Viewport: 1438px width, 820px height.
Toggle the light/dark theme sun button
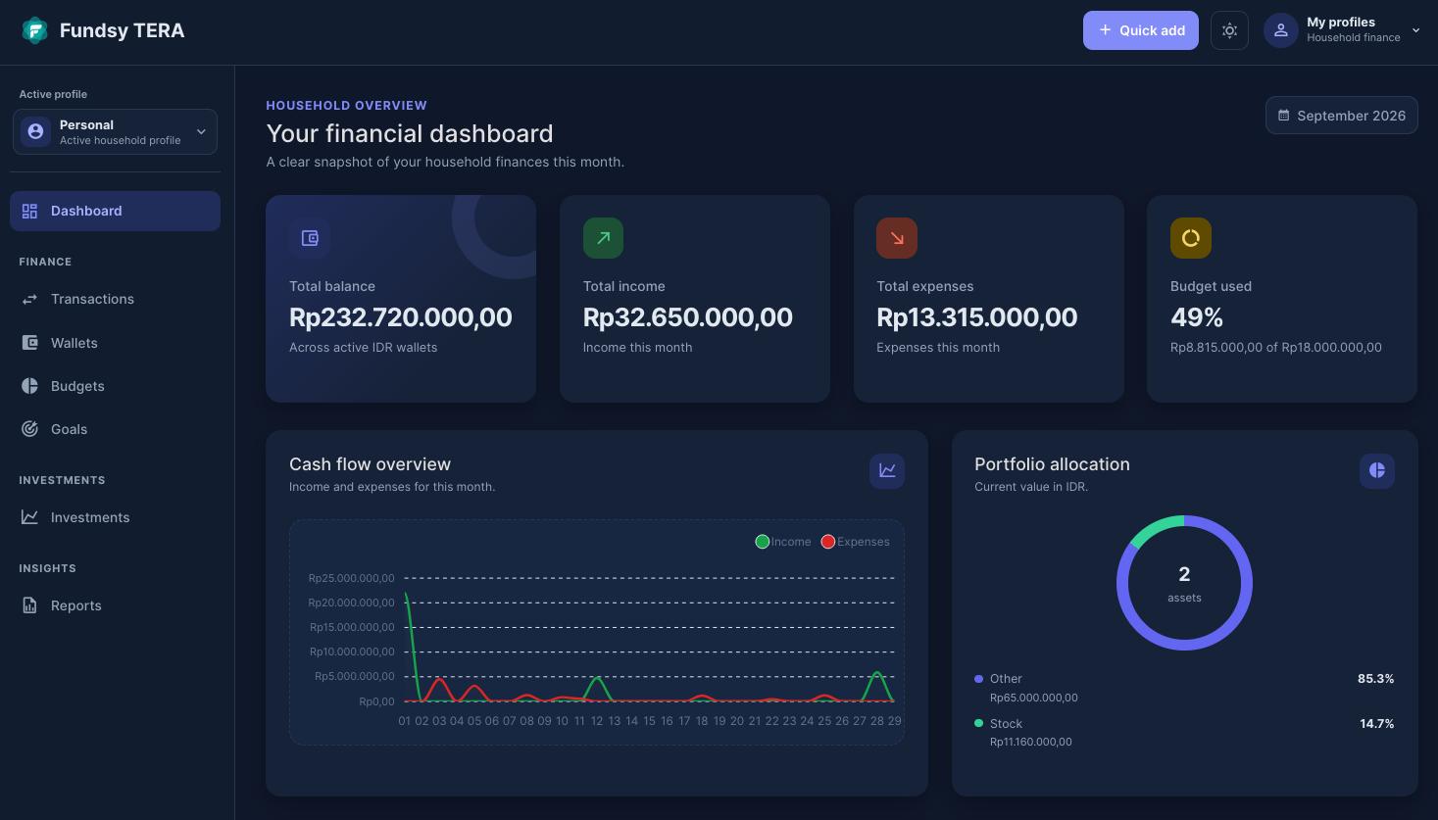point(1229,30)
